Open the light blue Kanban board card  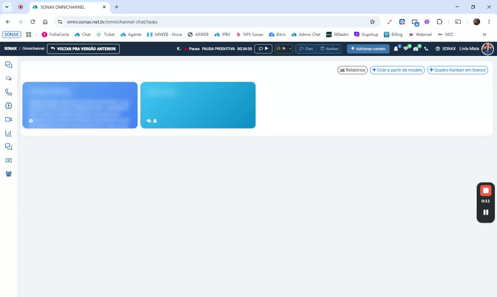198,105
